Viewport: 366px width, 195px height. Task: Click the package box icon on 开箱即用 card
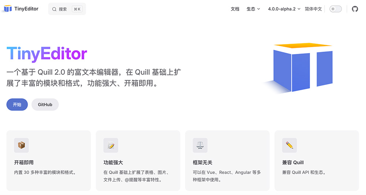(21, 145)
